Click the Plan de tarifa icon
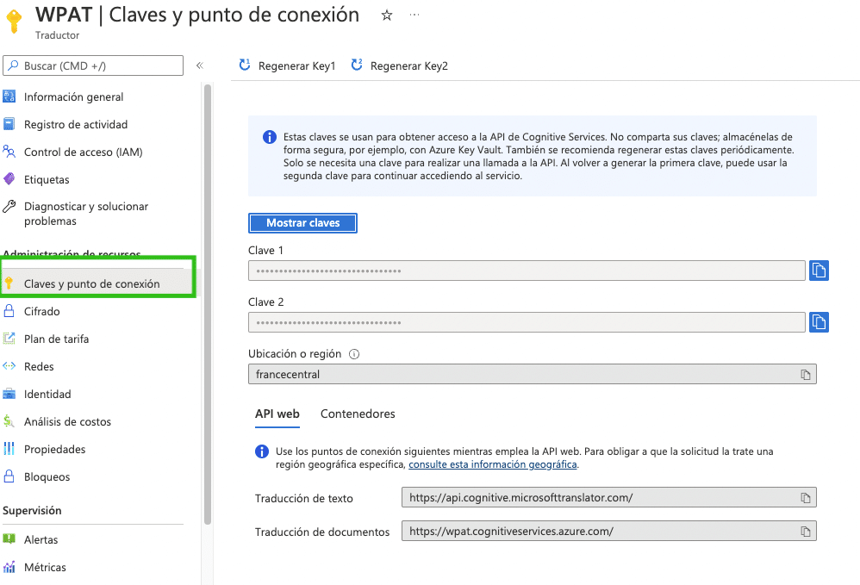This screenshot has width=860, height=585. [9, 339]
